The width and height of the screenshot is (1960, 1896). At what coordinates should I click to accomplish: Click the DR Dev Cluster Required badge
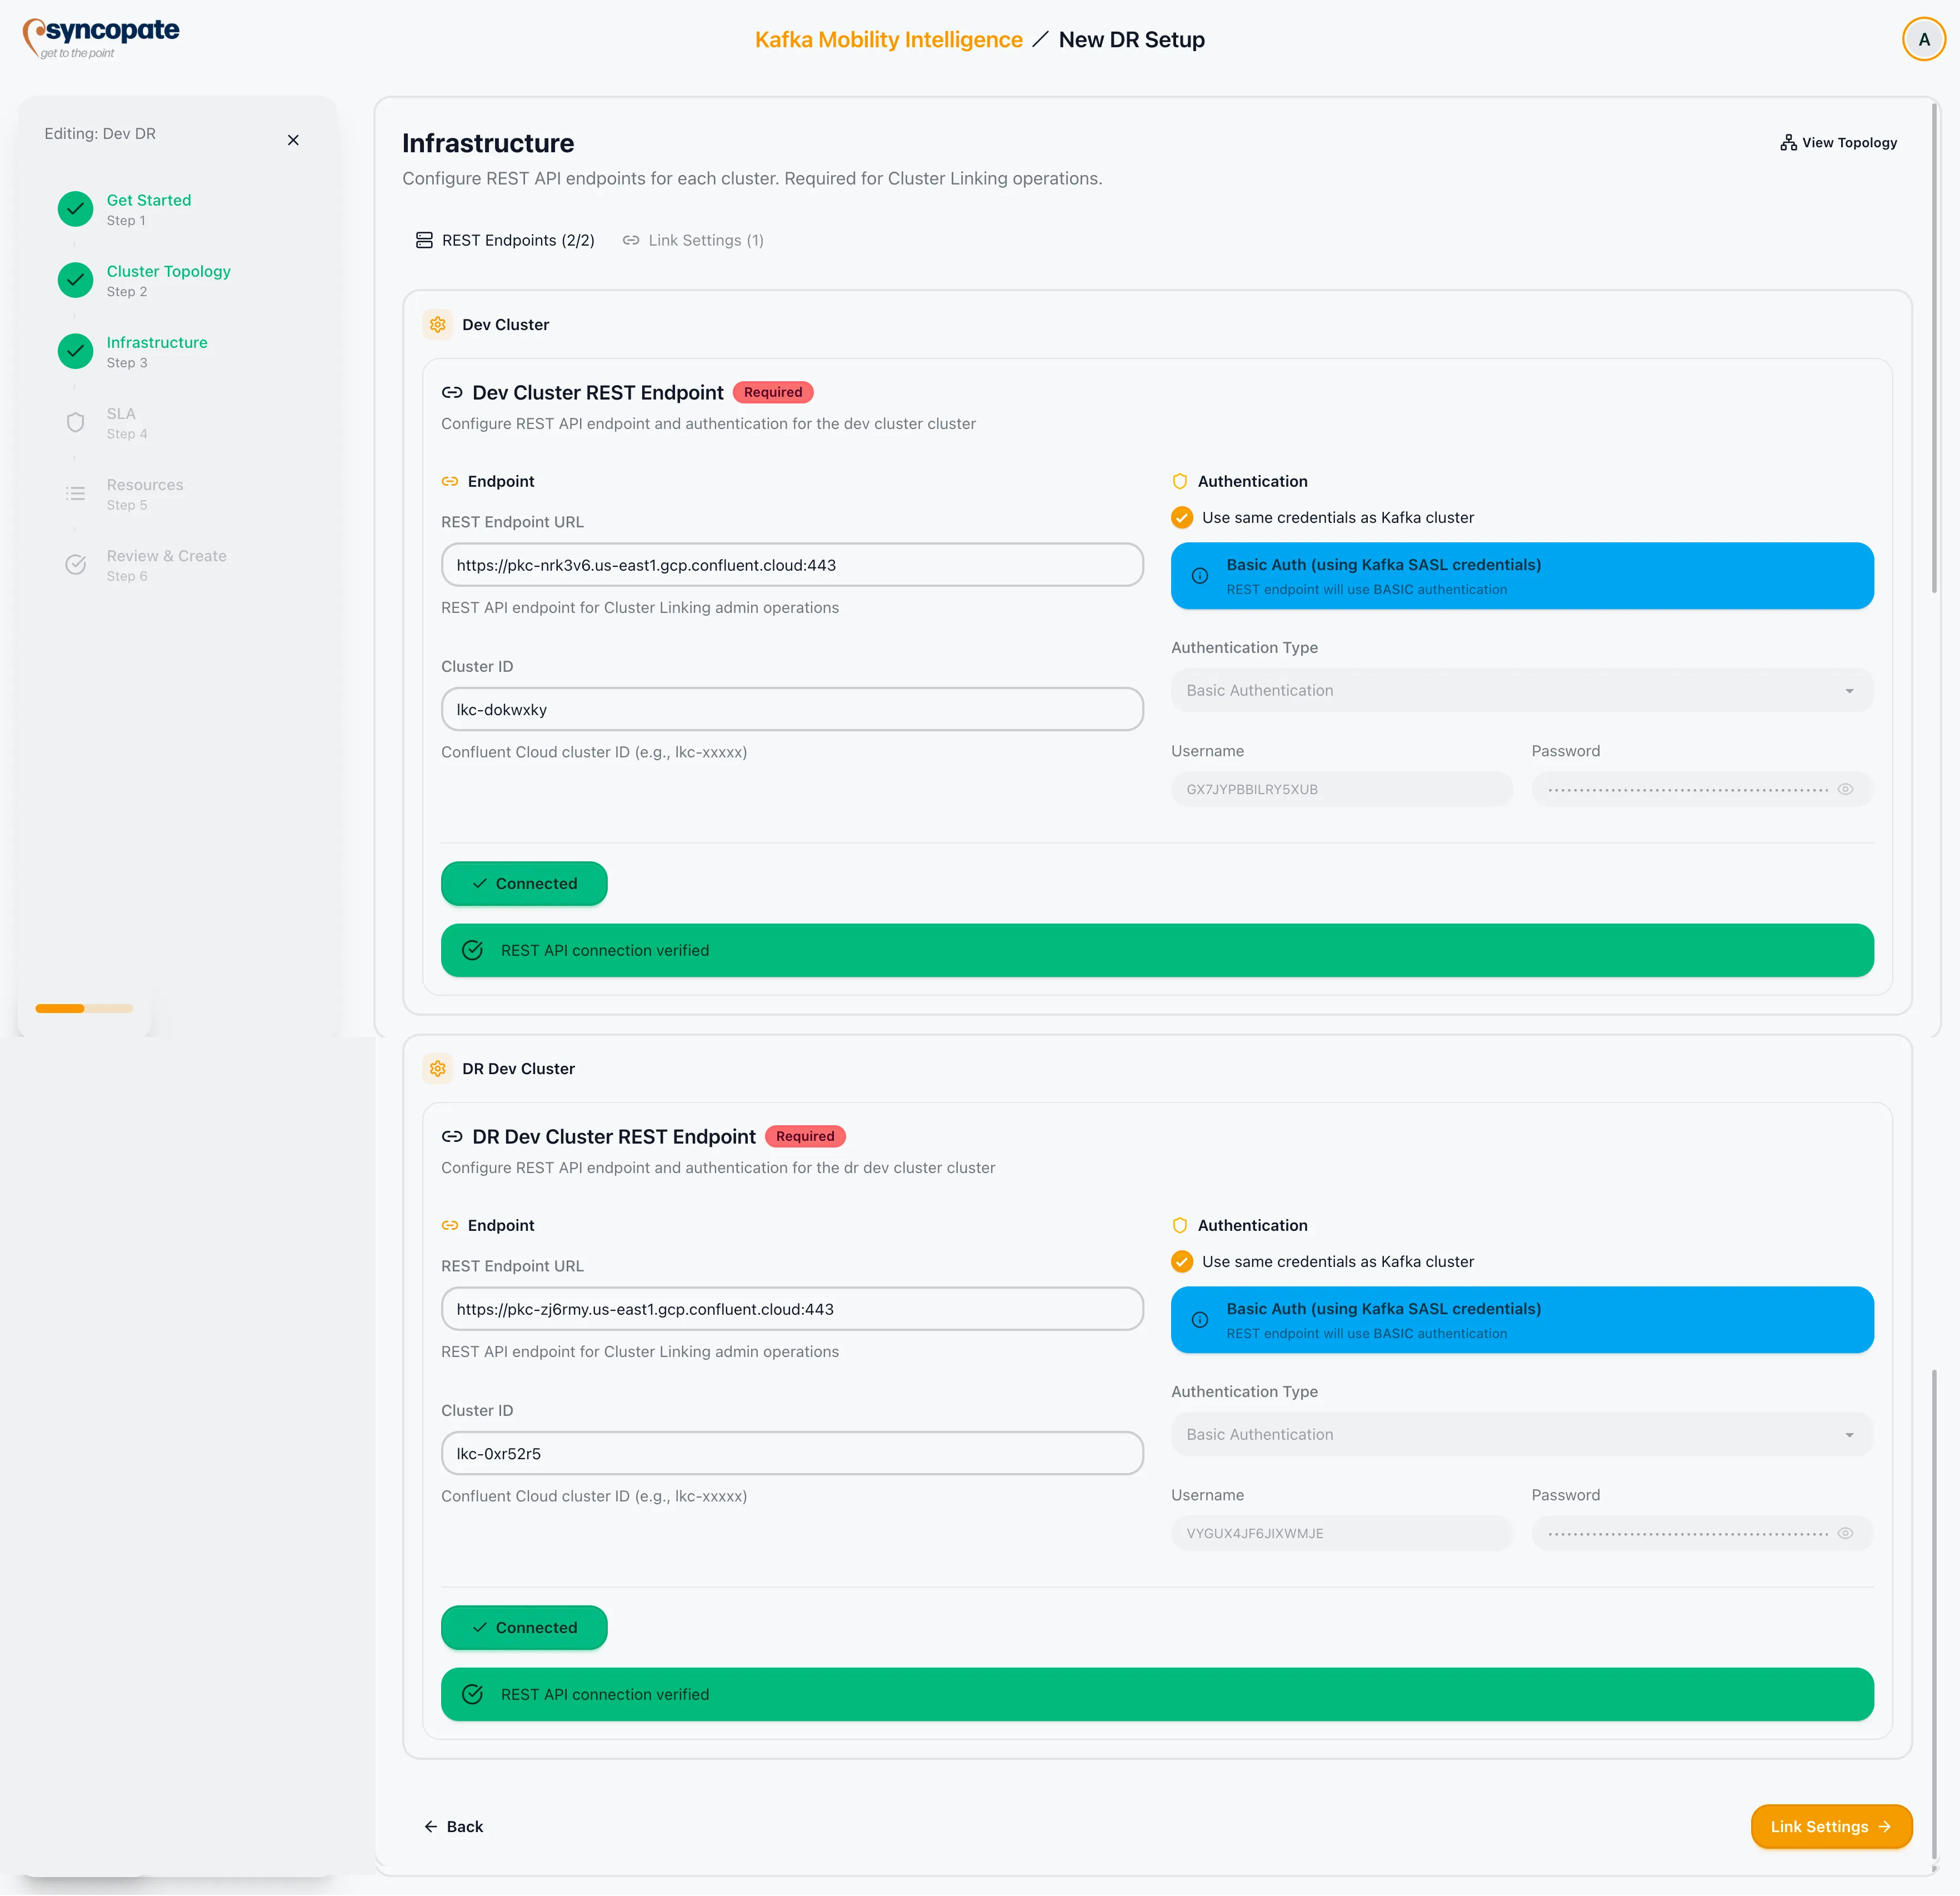click(x=805, y=1137)
